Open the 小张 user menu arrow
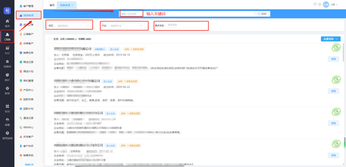Image resolution: width=346 pixels, height=167 pixels. pyautogui.click(x=337, y=5)
